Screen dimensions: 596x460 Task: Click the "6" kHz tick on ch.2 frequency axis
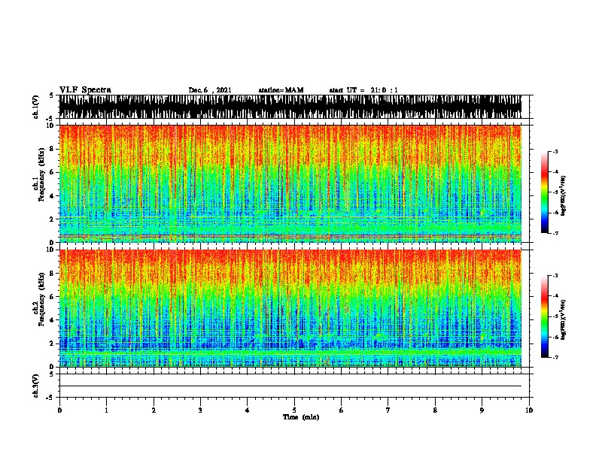click(53, 296)
